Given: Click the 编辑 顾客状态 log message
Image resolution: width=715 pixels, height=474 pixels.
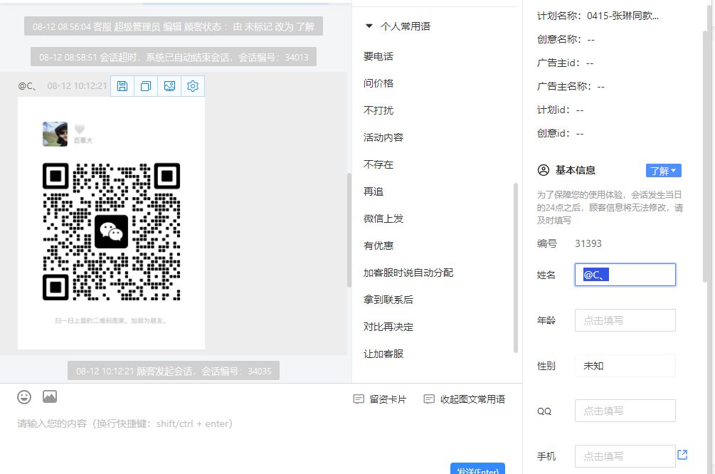Looking at the screenshot, I should [x=174, y=26].
